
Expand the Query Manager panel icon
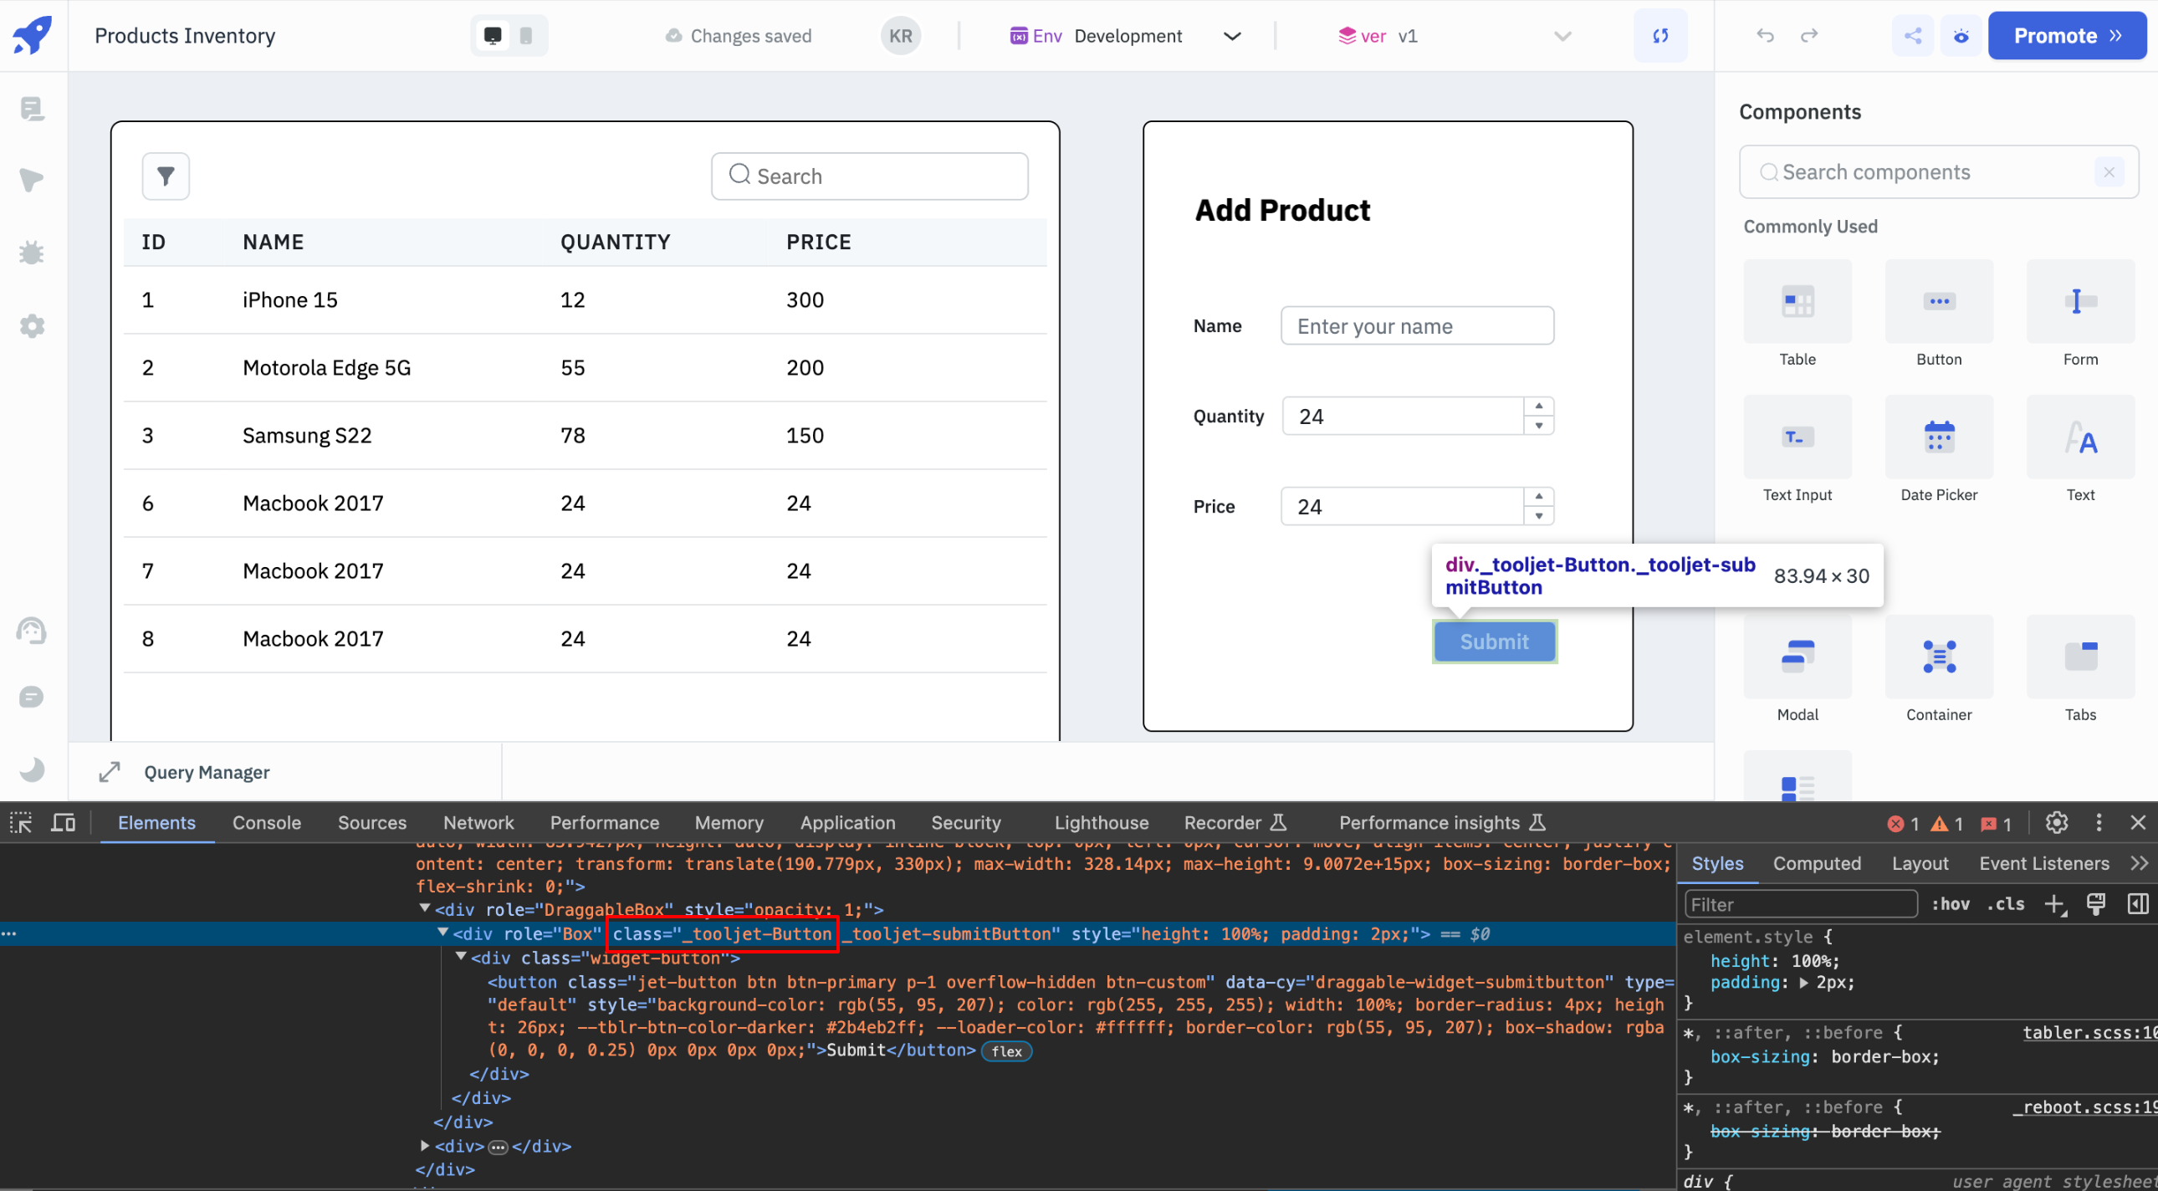[x=110, y=771]
